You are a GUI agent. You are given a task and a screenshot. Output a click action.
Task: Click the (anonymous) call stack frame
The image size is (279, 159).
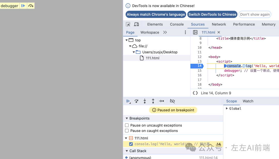[140, 157]
